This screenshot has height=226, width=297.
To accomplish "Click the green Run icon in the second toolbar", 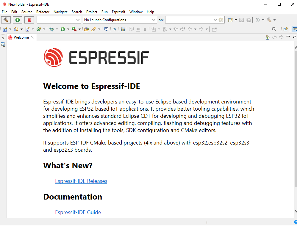I will (63, 29).
